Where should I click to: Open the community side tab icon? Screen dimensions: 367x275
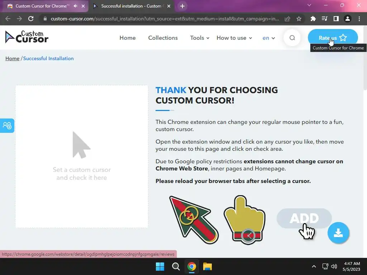[x=7, y=126]
